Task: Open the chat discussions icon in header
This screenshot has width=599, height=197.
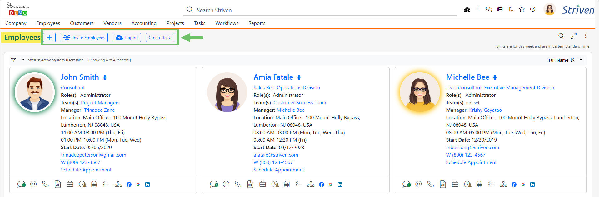Action: click(489, 9)
